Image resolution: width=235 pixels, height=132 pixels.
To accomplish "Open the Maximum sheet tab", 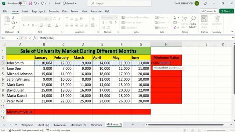I will pyautogui.click(x=60, y=125).
